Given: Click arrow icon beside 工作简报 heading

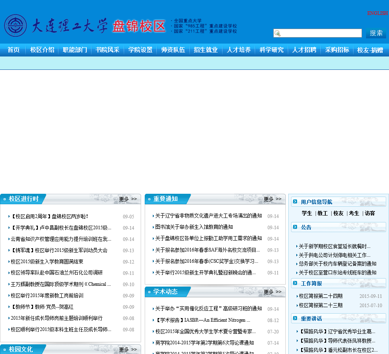Looking at the screenshot, I should pyautogui.click(x=295, y=283).
